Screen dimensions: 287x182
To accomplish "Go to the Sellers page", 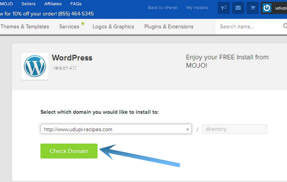I will point(29,4).
